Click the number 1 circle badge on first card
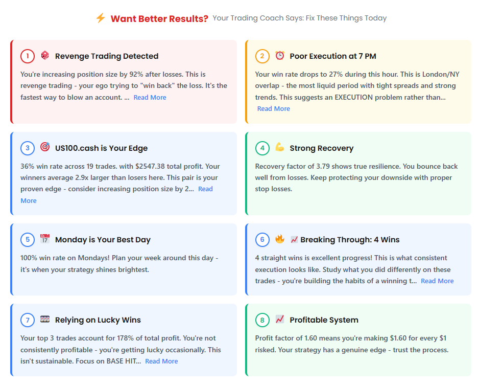The width and height of the screenshot is (479, 386). tap(28, 56)
